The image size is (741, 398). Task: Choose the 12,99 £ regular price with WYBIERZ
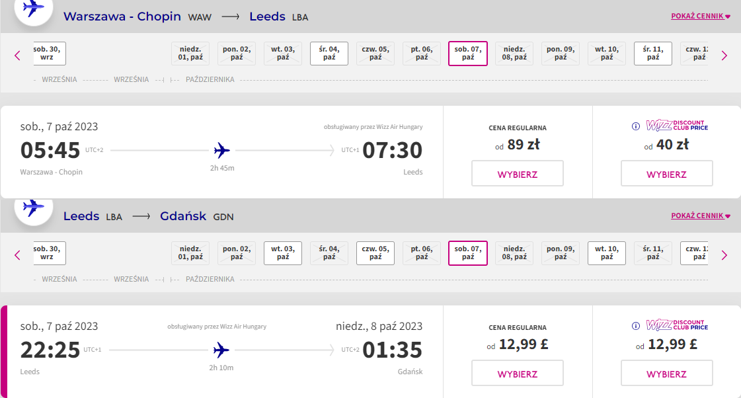[518, 373]
